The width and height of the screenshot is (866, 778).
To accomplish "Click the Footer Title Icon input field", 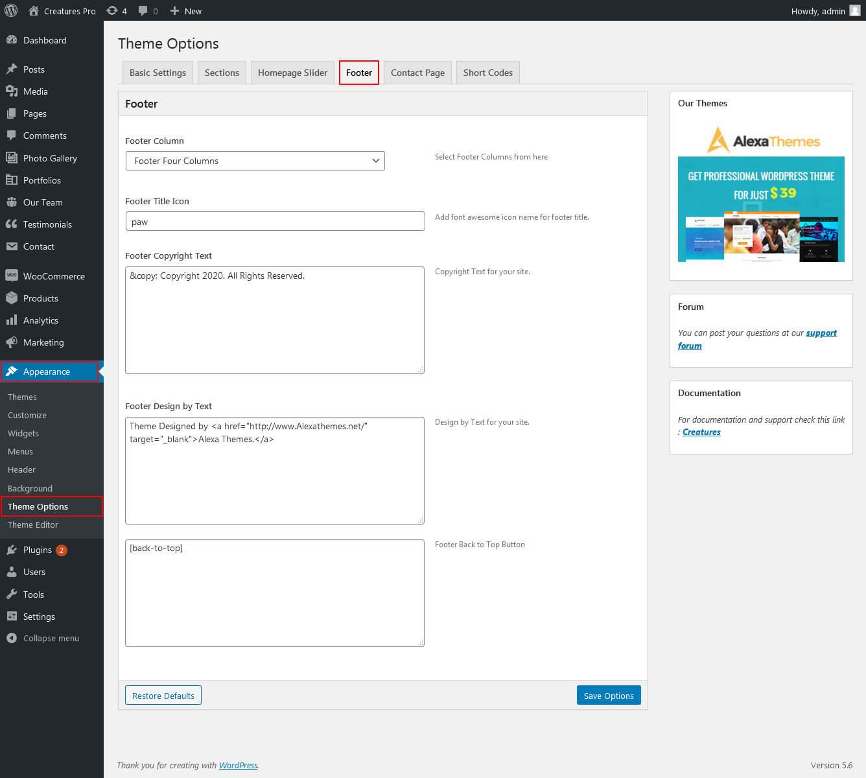I will coord(275,221).
